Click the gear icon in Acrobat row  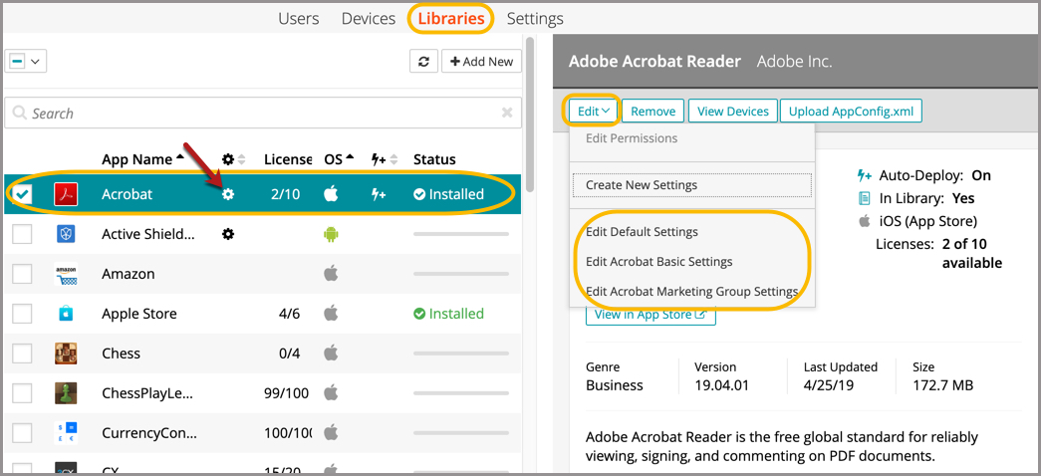point(228,194)
